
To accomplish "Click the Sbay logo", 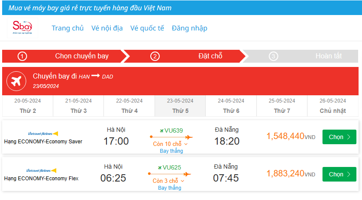I will click(x=23, y=28).
